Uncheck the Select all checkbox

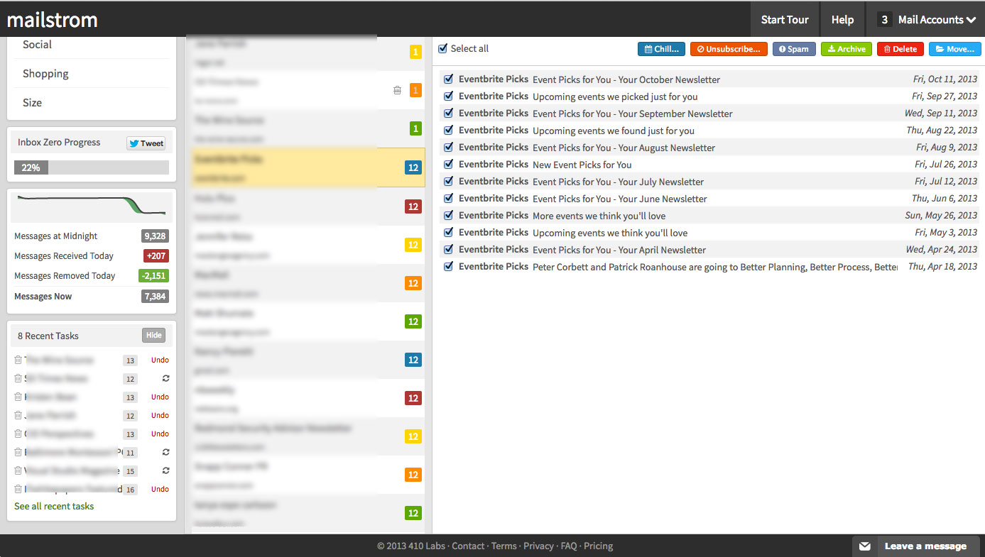pyautogui.click(x=442, y=48)
